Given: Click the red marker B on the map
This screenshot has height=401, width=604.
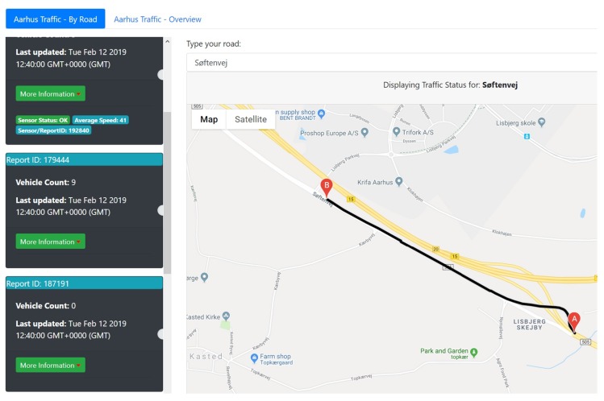Looking at the screenshot, I should (x=326, y=186).
